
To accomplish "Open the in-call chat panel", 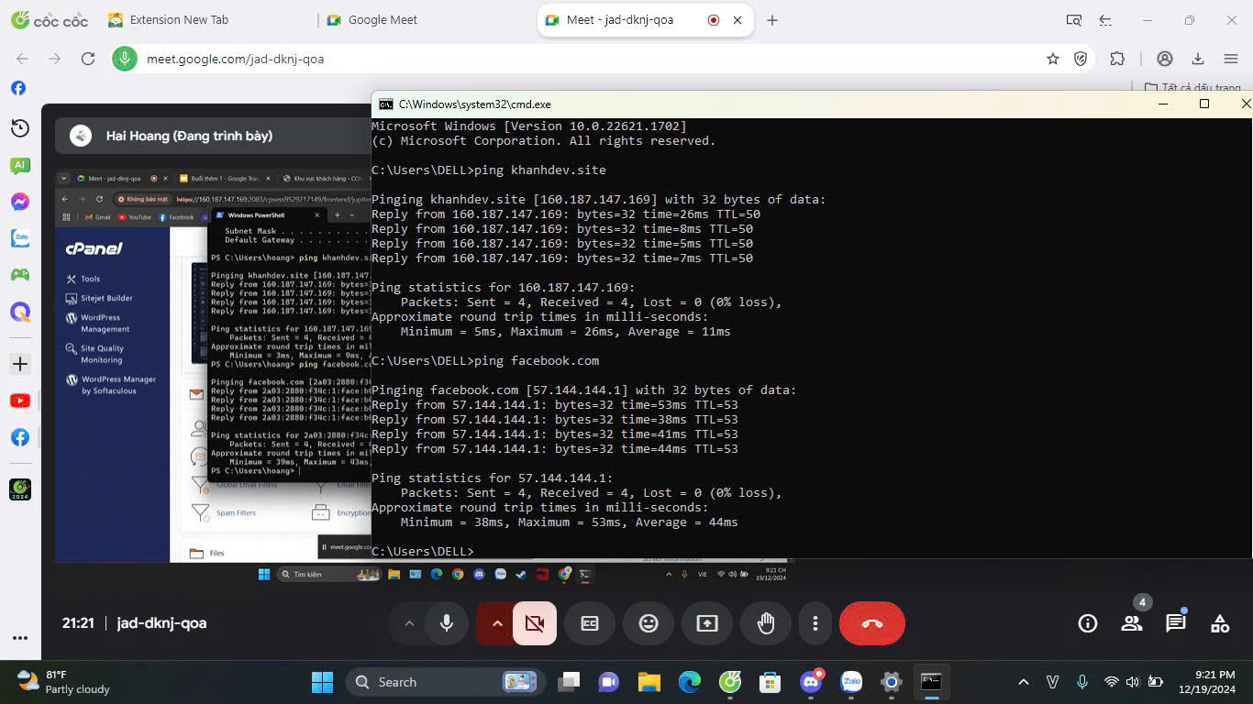I will pyautogui.click(x=1176, y=623).
